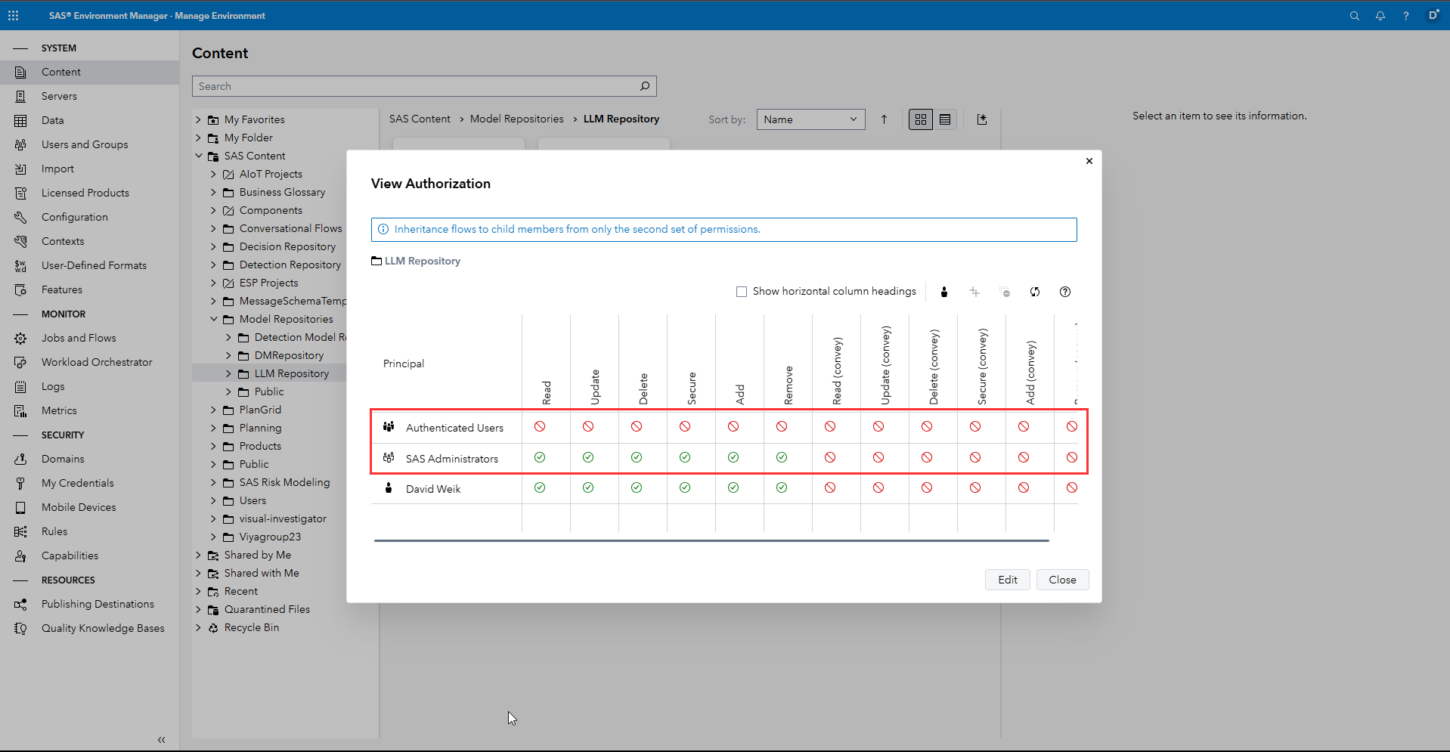This screenshot has height=752, width=1450.
Task: Toggle sort direction arrow
Action: 884,119
